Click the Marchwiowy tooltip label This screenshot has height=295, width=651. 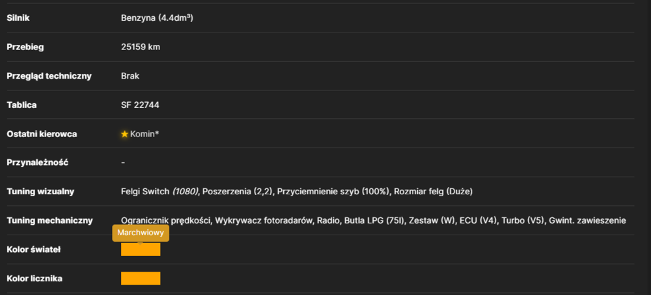point(141,233)
